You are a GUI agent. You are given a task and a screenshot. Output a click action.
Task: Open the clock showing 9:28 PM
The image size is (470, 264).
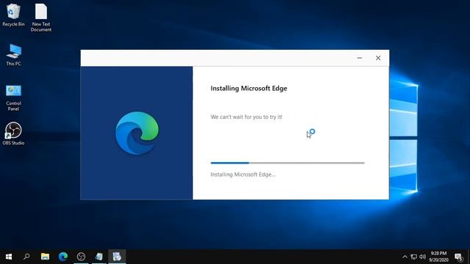(x=438, y=257)
